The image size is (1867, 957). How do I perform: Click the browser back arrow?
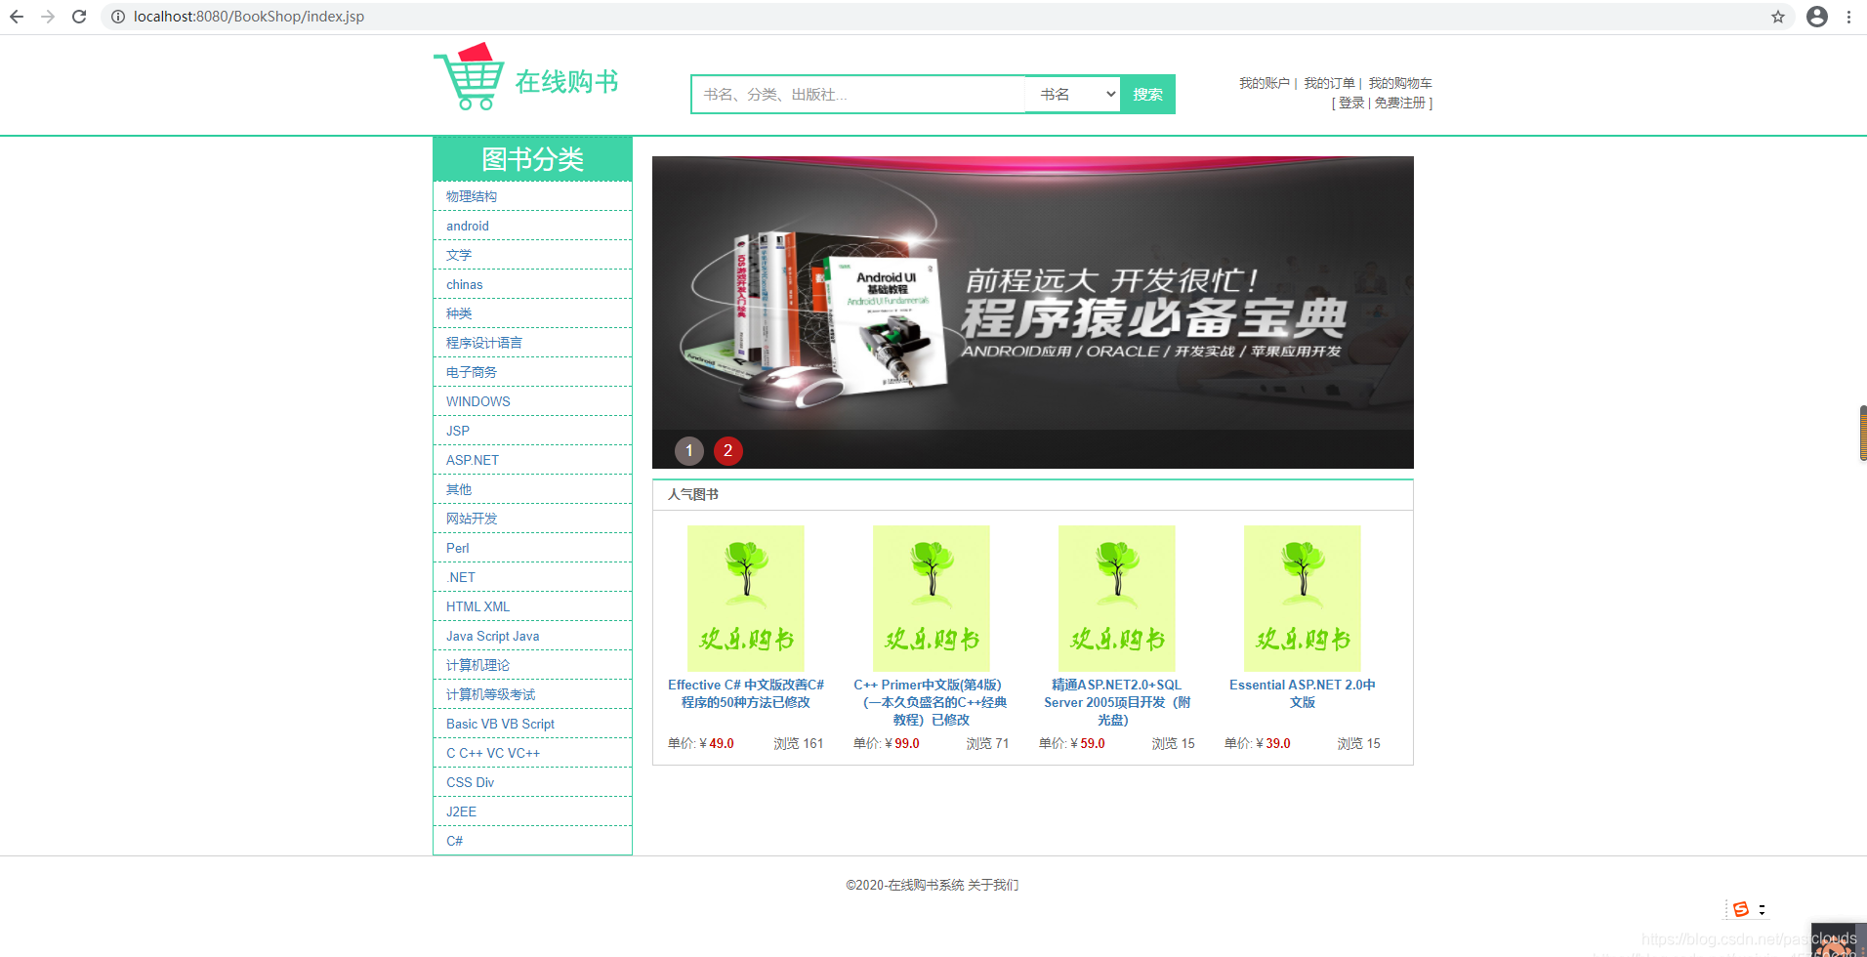coord(17,17)
